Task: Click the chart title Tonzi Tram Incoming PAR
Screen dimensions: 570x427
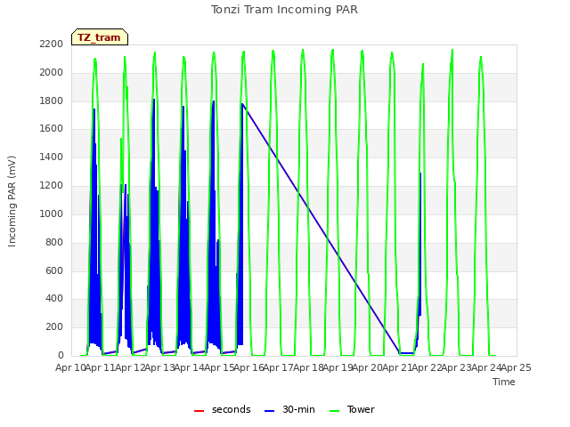Action: point(284,10)
